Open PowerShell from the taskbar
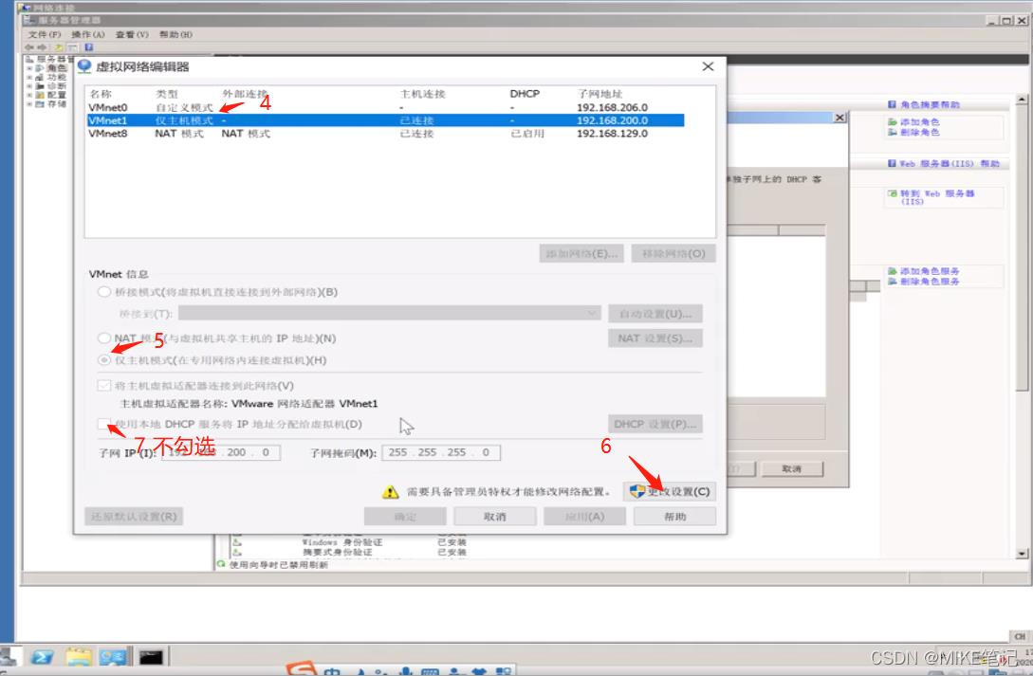1033x676 pixels. 42,656
